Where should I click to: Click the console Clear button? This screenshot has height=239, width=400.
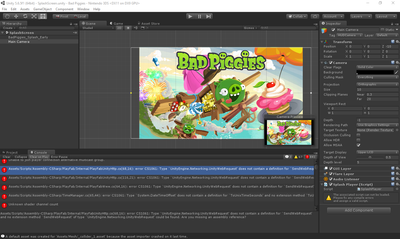[7, 157]
